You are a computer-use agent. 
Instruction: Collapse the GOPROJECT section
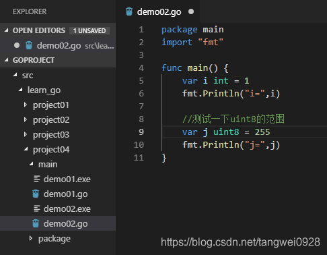pyautogui.click(x=7, y=60)
